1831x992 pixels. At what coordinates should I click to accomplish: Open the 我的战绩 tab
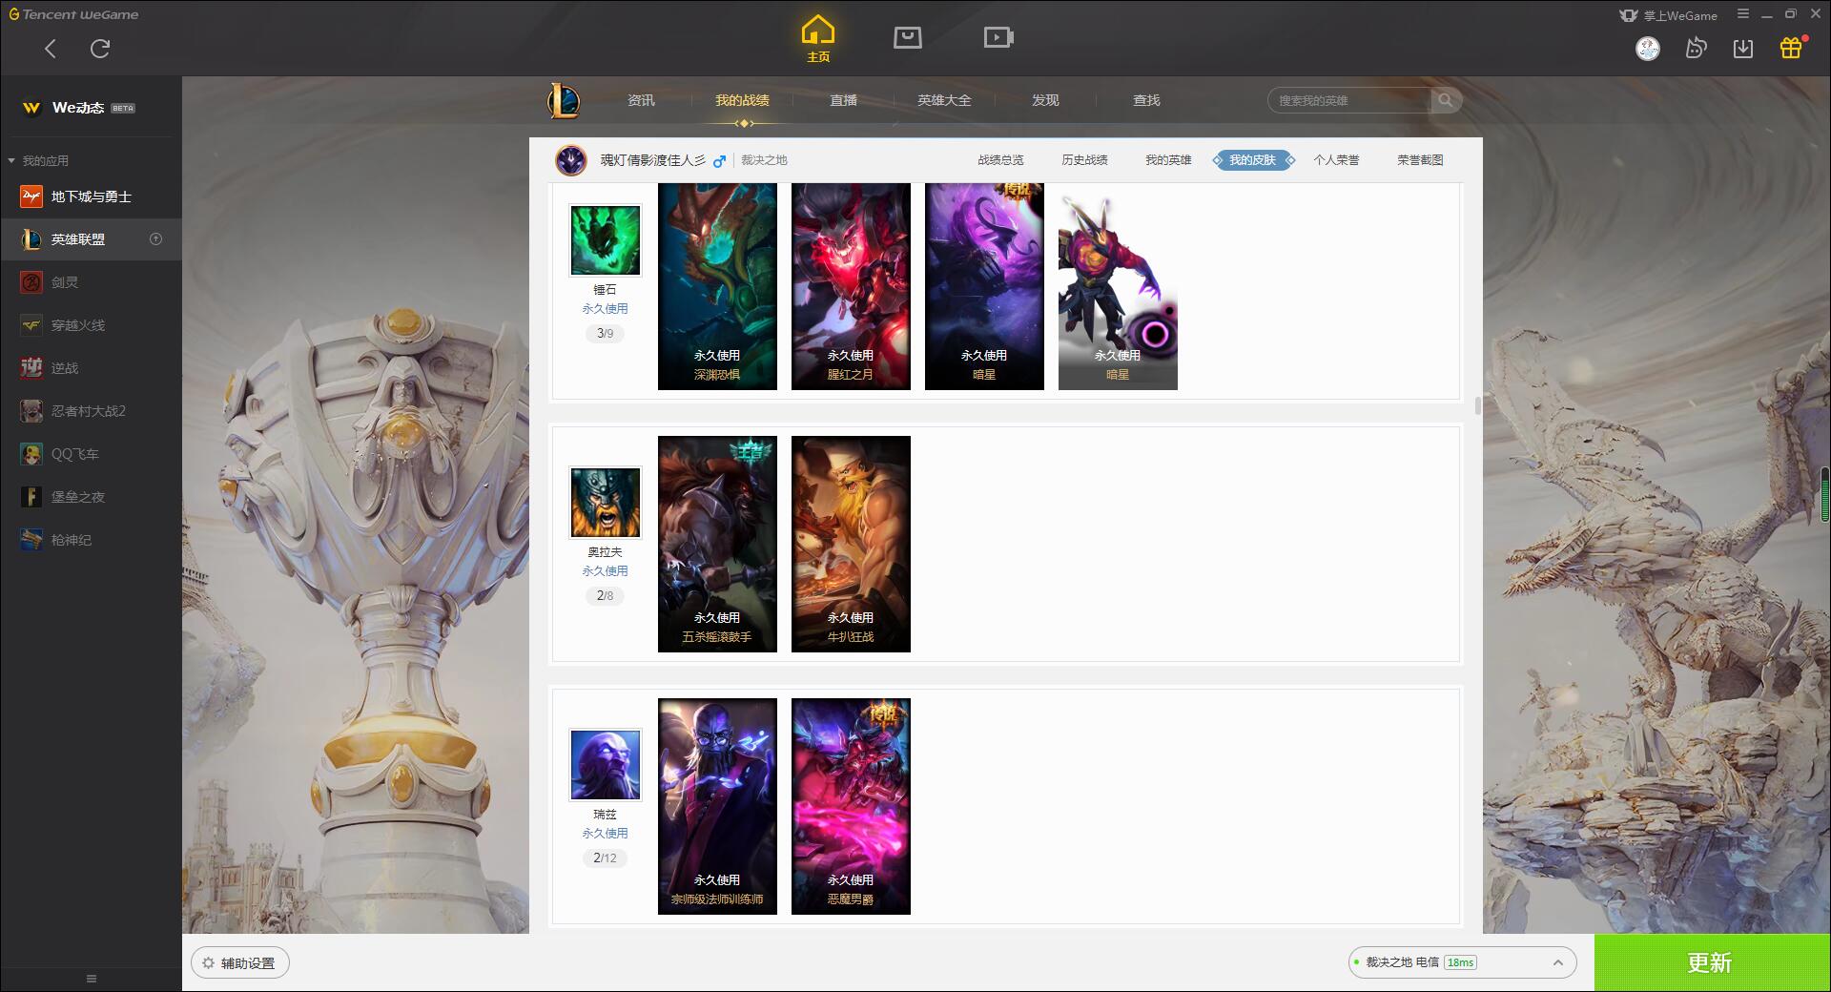coord(742,100)
